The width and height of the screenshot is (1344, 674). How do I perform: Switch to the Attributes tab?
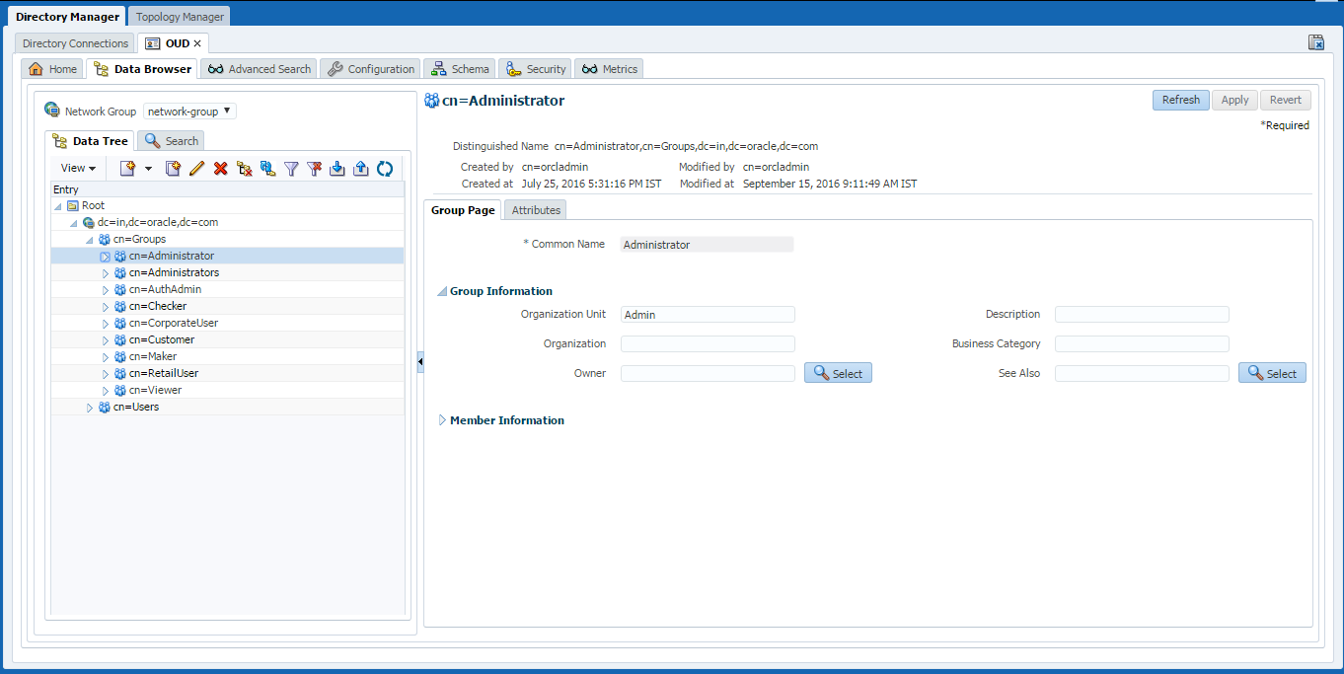click(x=536, y=210)
